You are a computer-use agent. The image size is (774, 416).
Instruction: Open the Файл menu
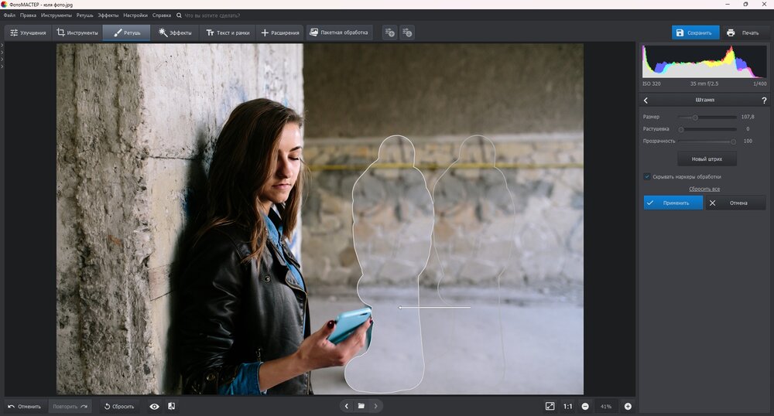pyautogui.click(x=9, y=15)
